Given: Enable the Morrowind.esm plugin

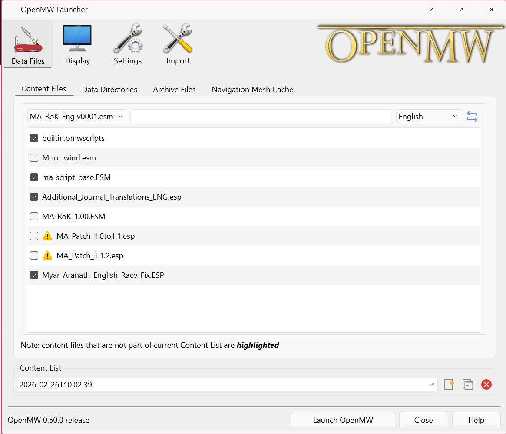Looking at the screenshot, I should pyautogui.click(x=34, y=157).
